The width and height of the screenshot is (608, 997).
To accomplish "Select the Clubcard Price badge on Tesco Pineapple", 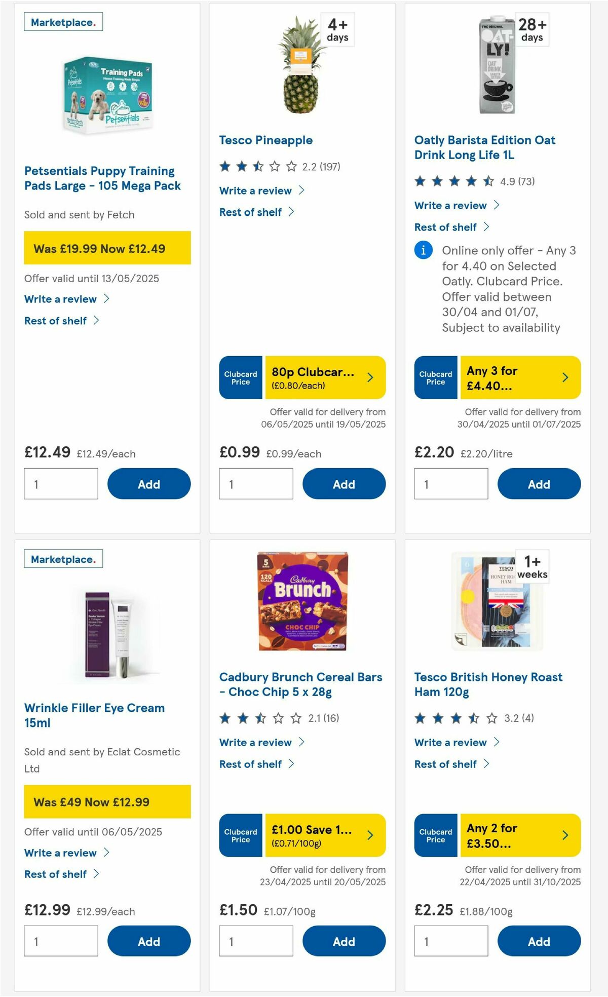I will [240, 377].
